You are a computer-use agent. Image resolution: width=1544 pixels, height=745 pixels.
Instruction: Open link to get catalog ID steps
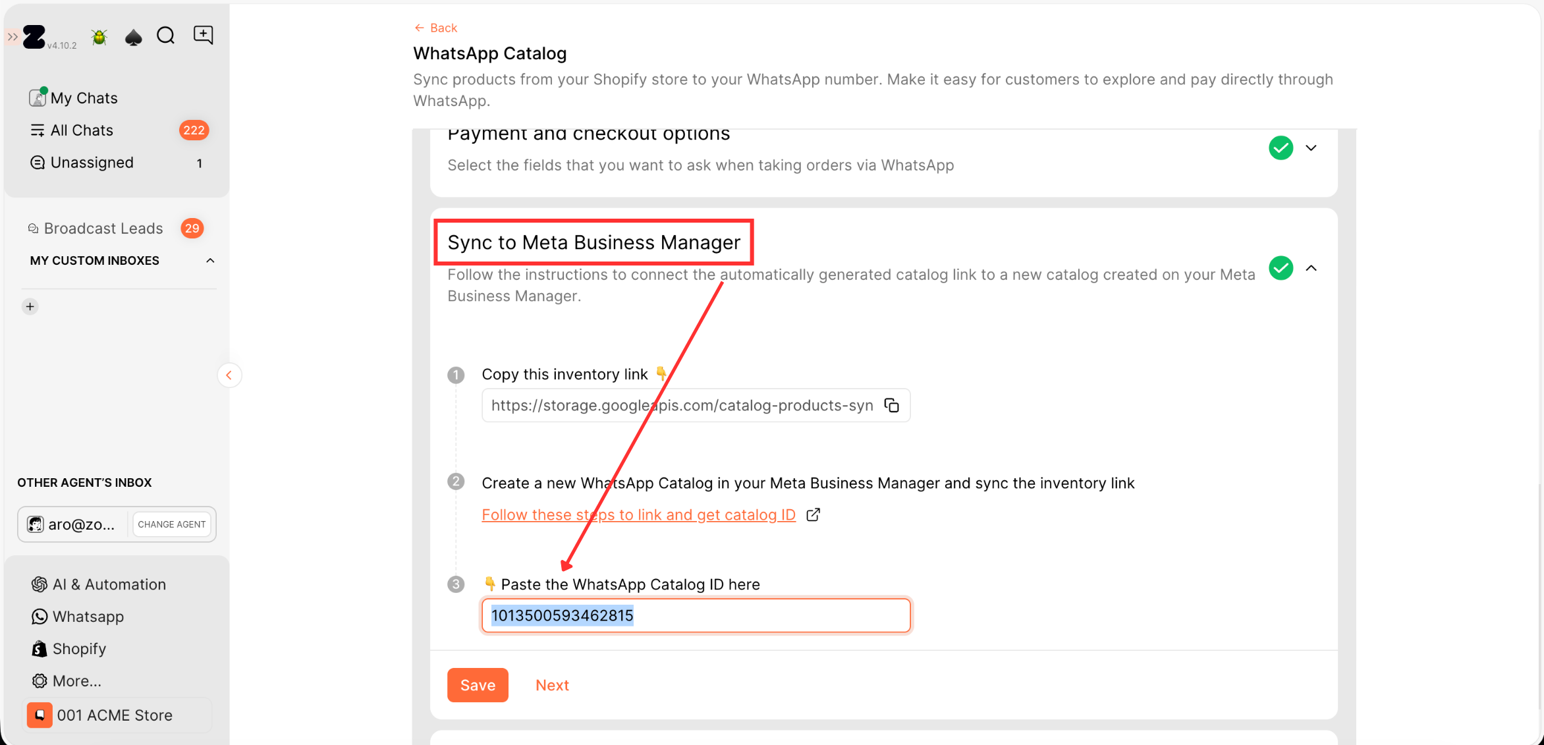pos(638,514)
